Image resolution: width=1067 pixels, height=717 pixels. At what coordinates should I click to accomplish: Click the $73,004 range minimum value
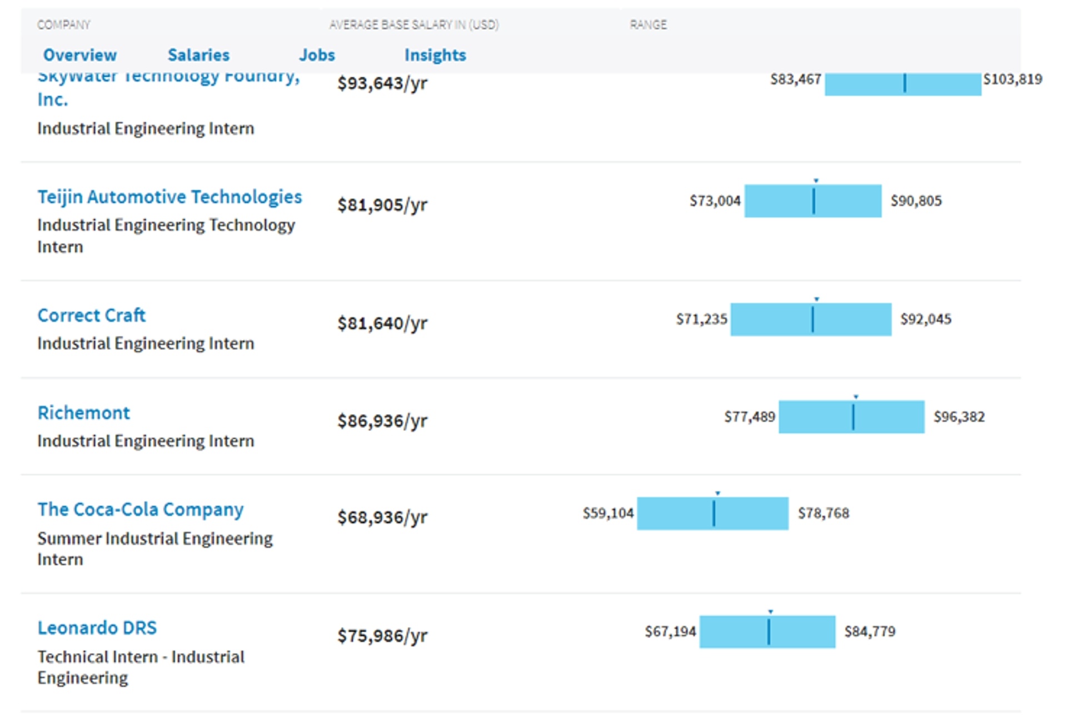(x=715, y=201)
